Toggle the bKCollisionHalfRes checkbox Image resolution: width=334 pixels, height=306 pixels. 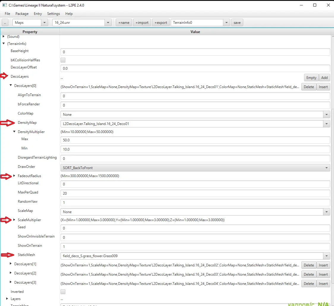pyautogui.click(x=63, y=60)
